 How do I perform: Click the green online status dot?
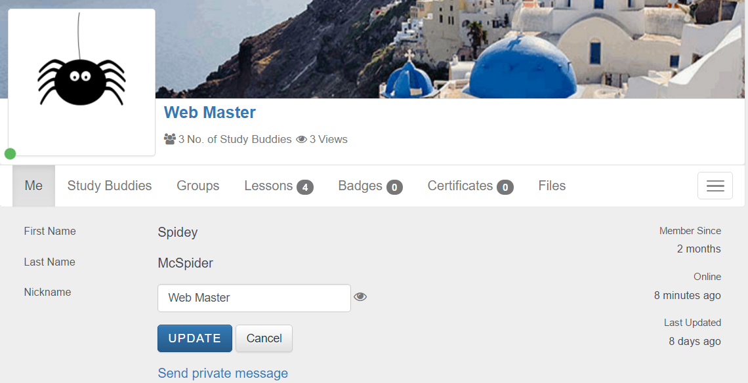point(10,153)
